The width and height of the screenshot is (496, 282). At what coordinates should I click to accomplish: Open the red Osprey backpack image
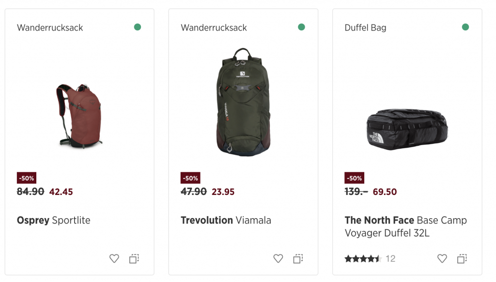tap(79, 115)
